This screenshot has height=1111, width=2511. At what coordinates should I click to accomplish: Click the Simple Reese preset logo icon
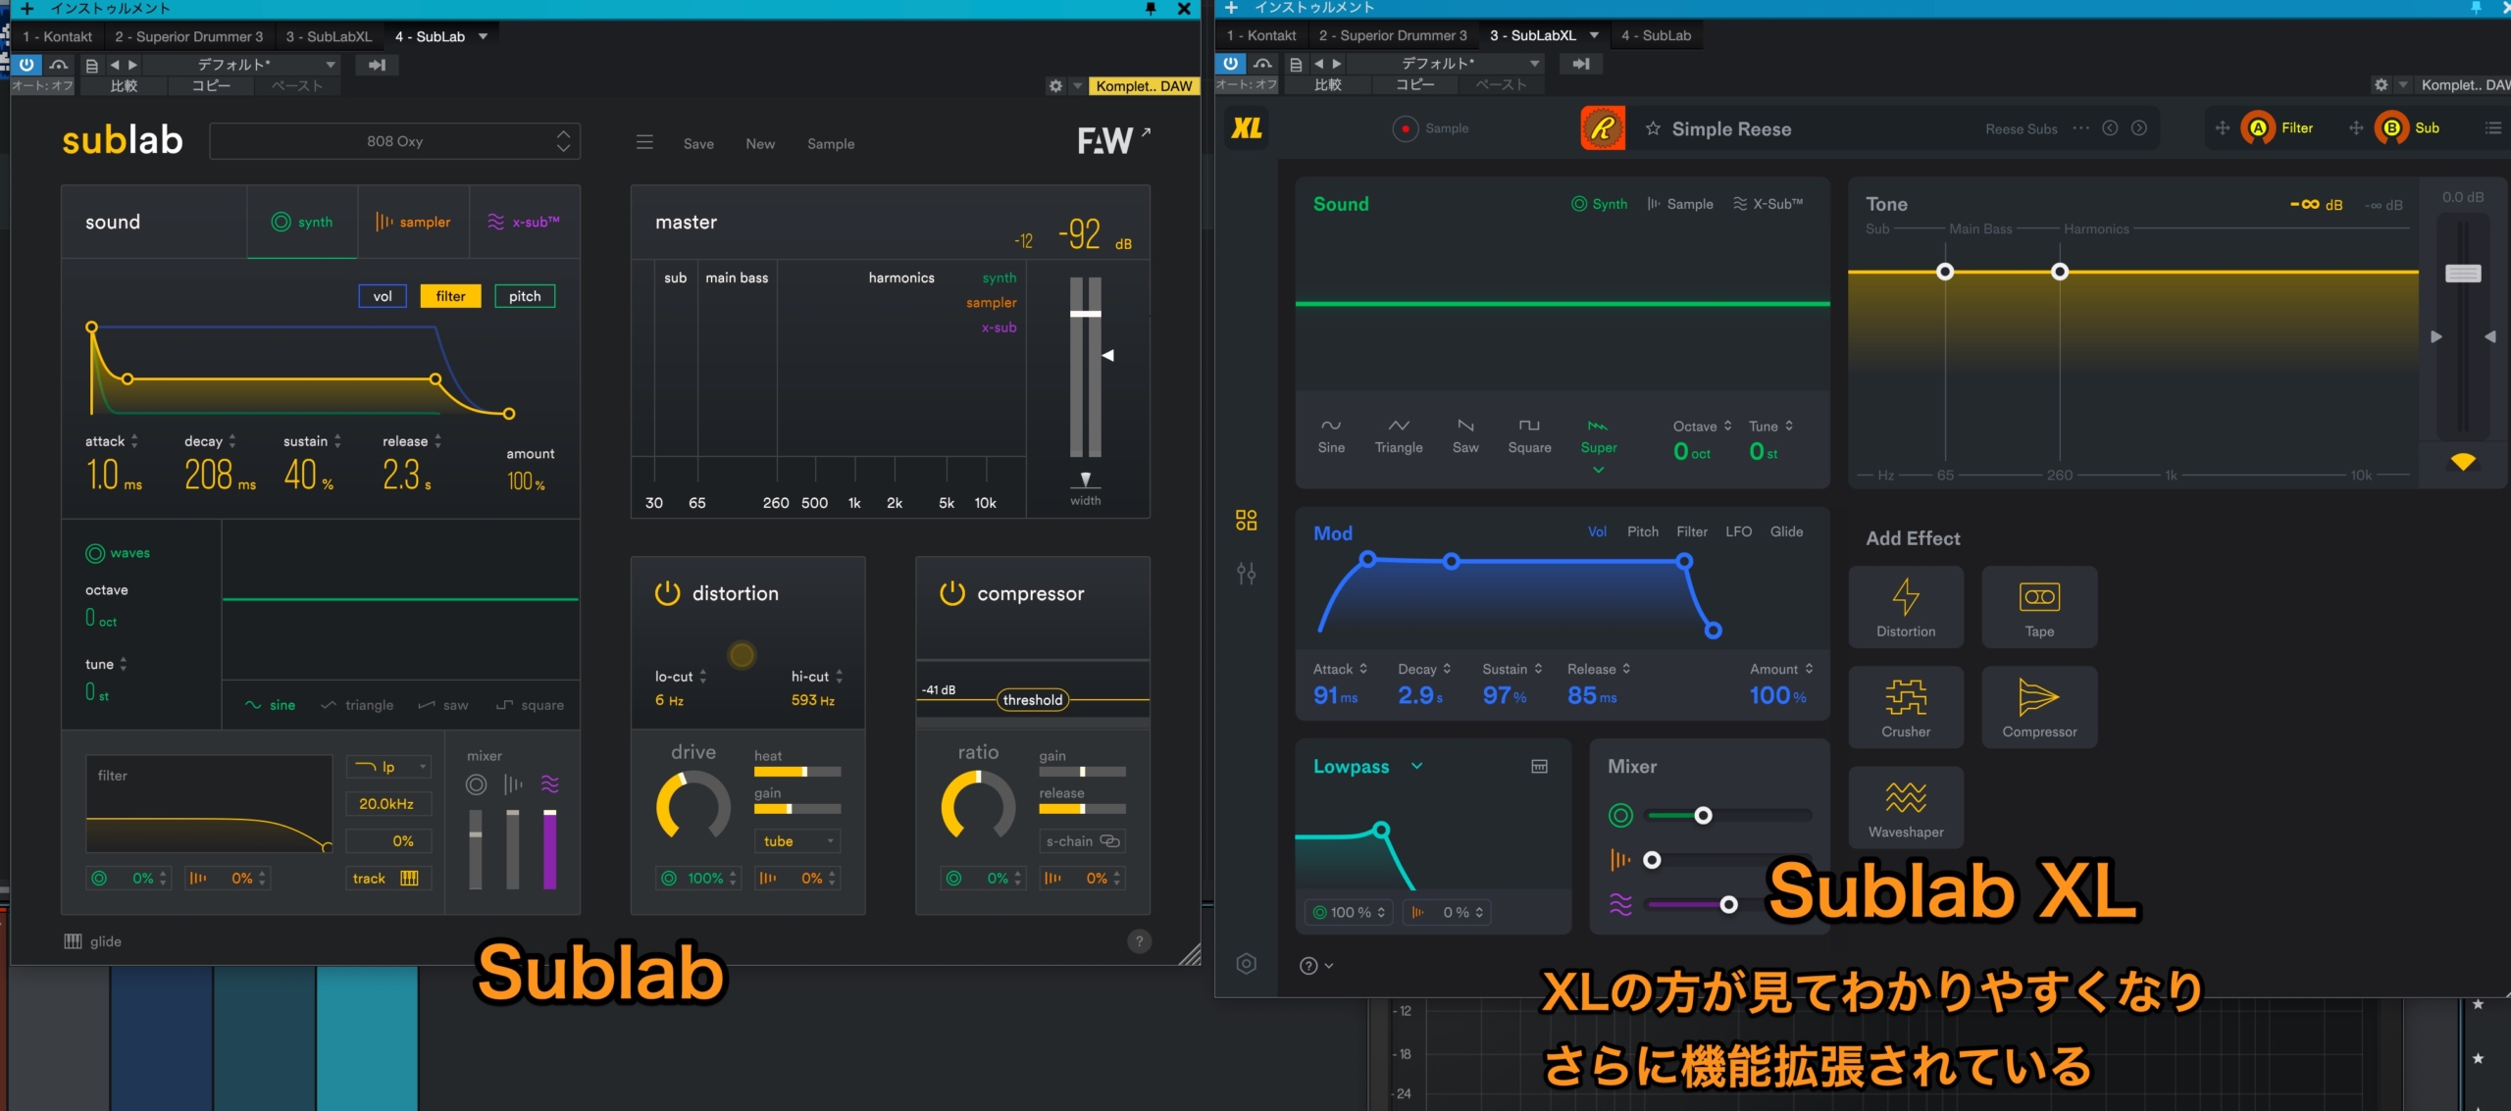1603,127
